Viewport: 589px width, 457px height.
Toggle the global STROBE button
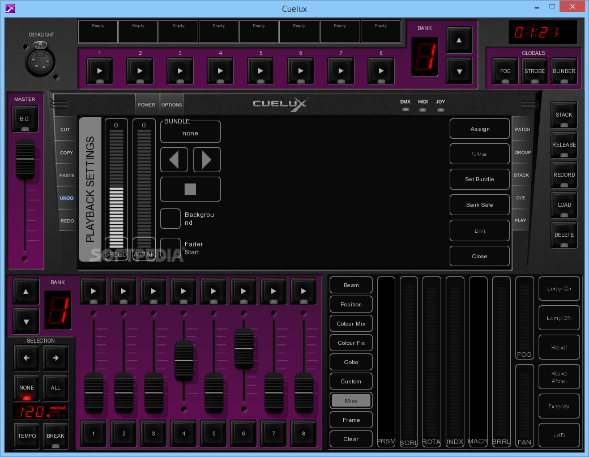(535, 71)
